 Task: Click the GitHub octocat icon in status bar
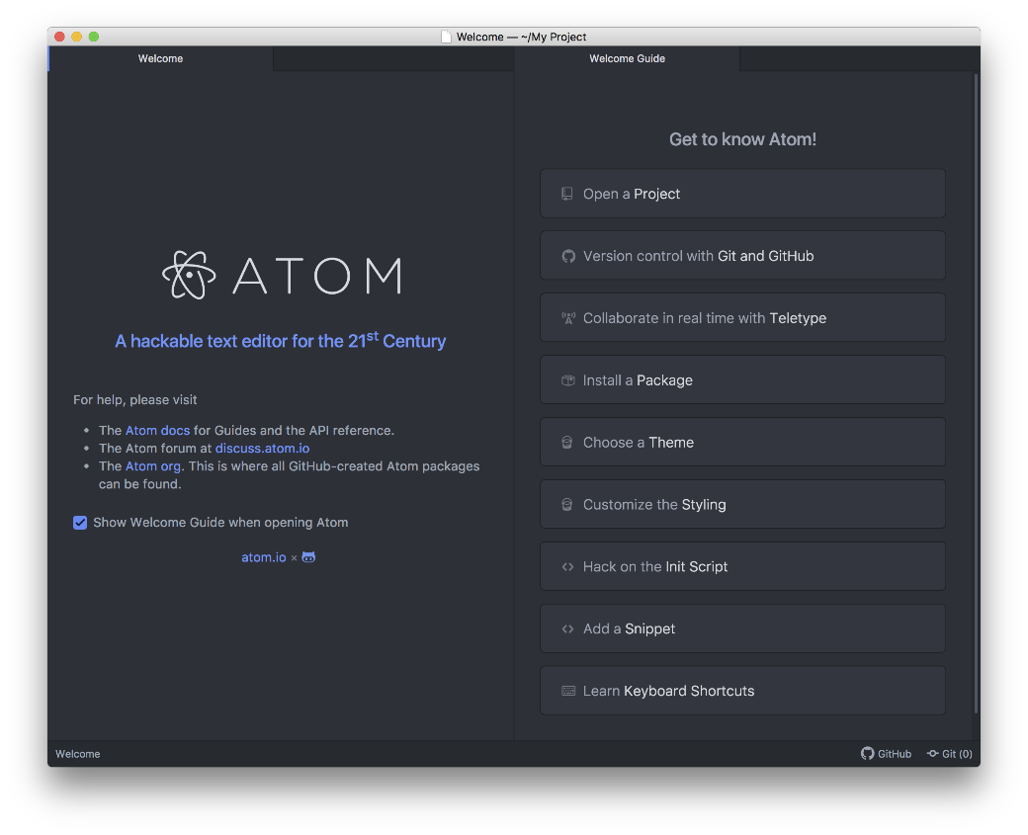click(x=868, y=753)
